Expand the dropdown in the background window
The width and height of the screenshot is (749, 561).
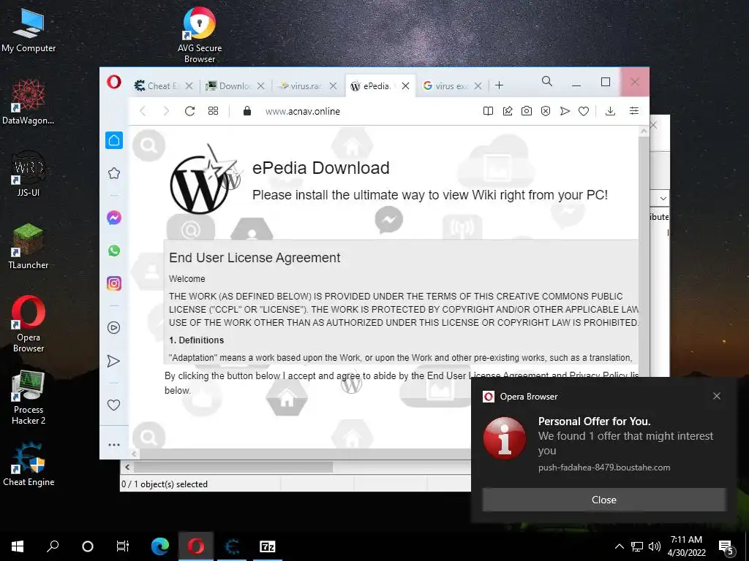click(663, 198)
